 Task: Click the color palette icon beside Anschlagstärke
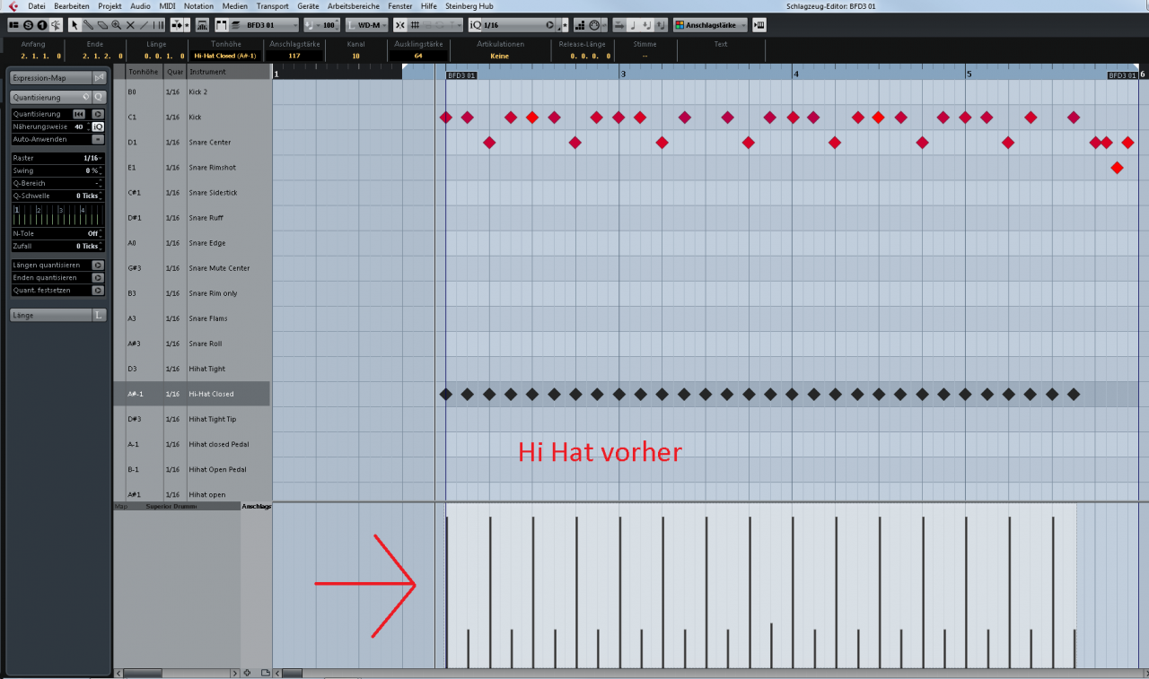(680, 25)
